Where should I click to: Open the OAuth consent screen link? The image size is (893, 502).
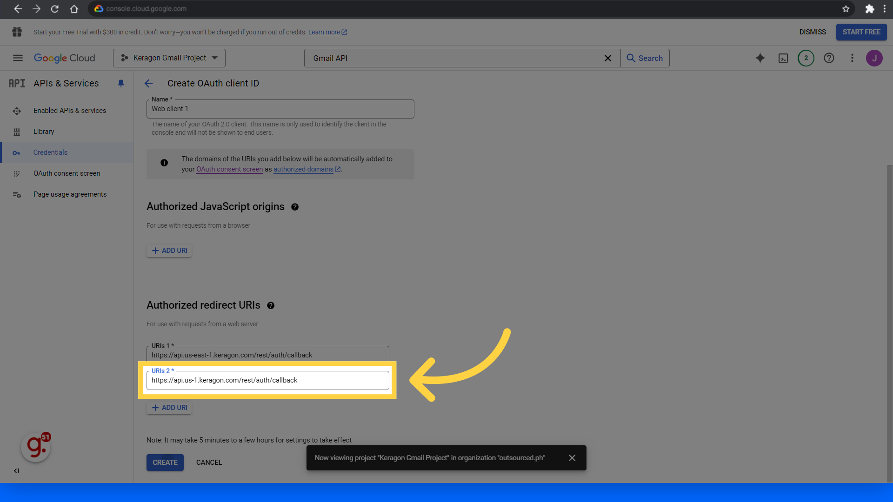tap(229, 169)
